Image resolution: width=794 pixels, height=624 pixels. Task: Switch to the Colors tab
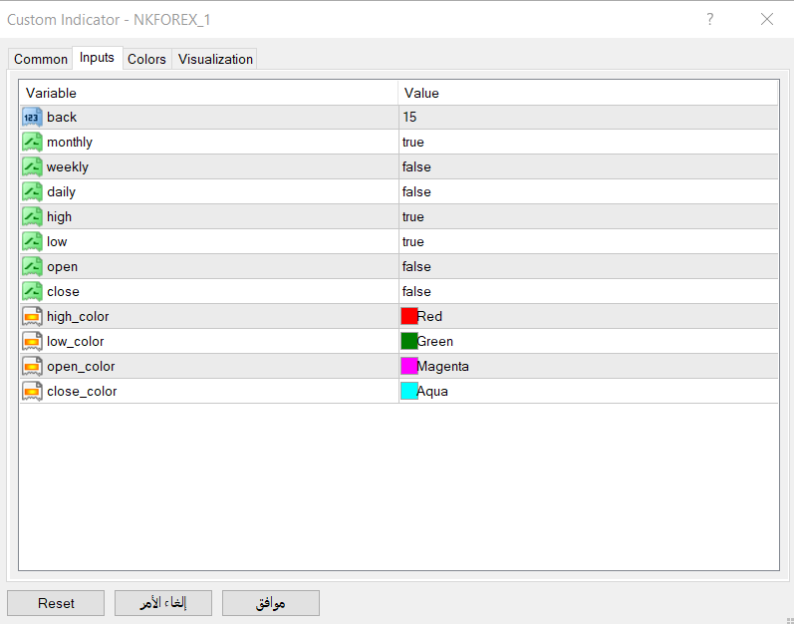(x=146, y=59)
